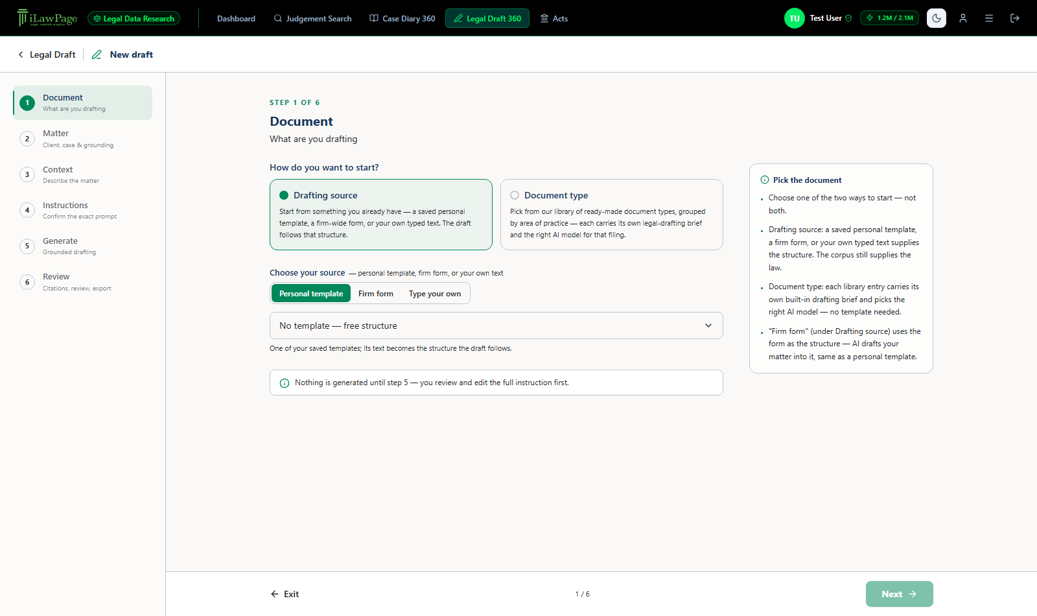Click the Matter step label in the sidebar
This screenshot has height=616, width=1037.
56,133
